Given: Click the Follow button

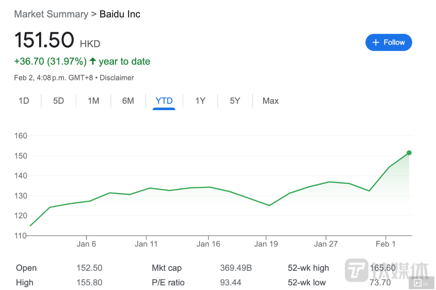Looking at the screenshot, I should coord(388,43).
